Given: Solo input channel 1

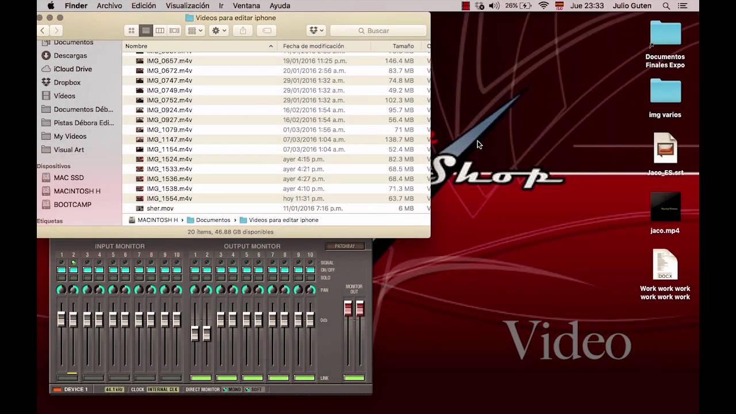Looking at the screenshot, I should pyautogui.click(x=62, y=277).
